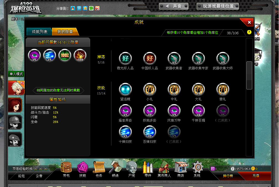Open the 任务 quest scroll
Viewport: 279px width, 187px height.
[99, 169]
